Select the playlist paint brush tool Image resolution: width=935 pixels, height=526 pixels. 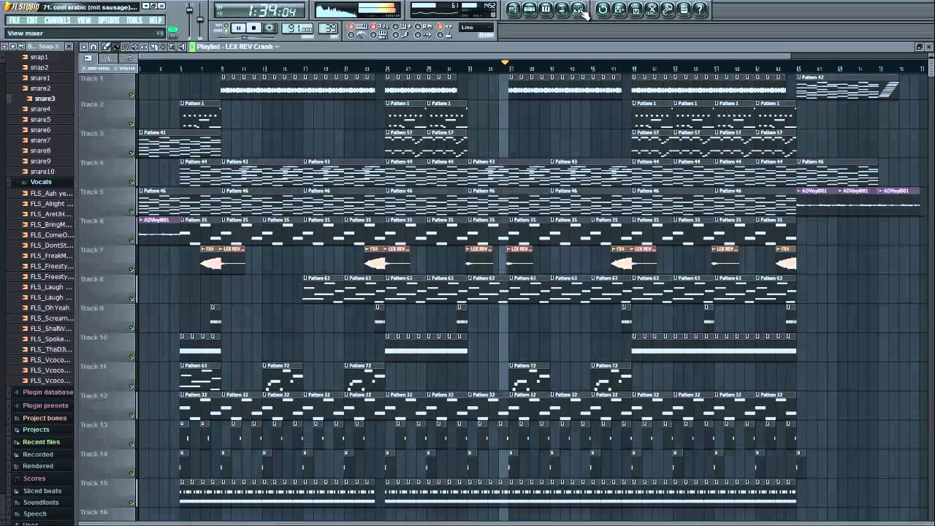115,47
